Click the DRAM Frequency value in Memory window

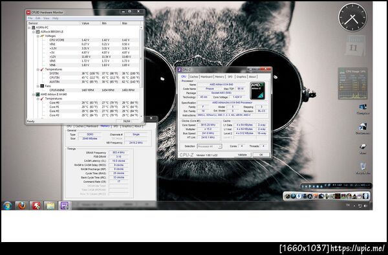[118, 153]
